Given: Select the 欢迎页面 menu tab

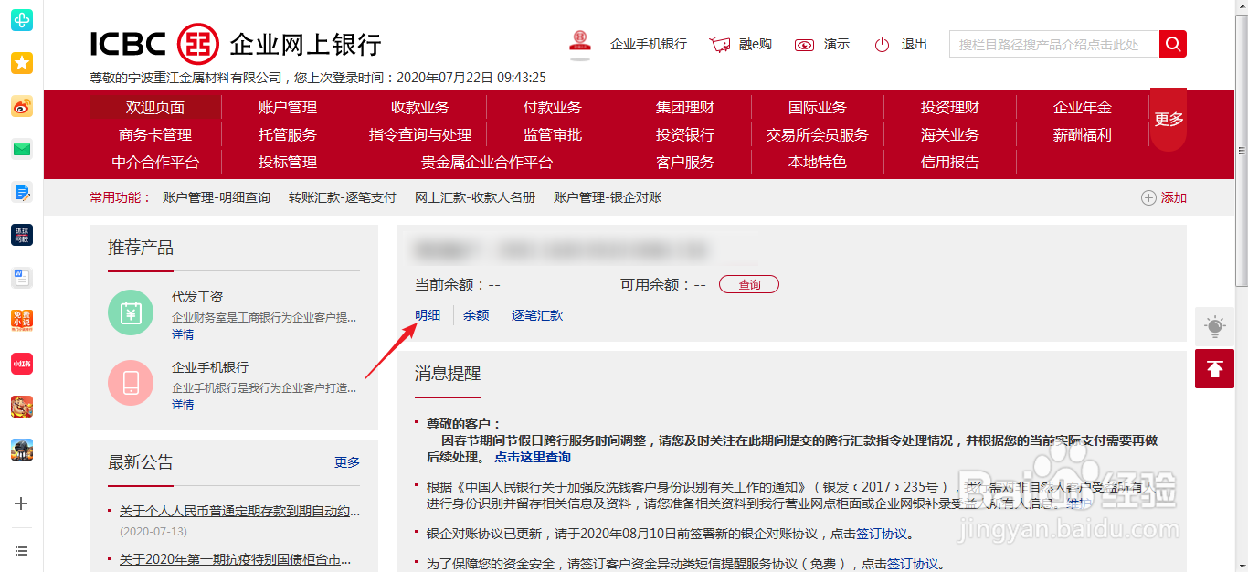Looking at the screenshot, I should (155, 107).
